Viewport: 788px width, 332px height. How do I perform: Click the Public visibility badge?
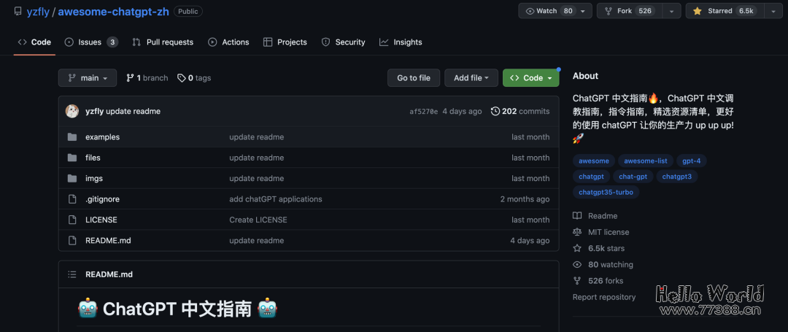pyautogui.click(x=188, y=12)
